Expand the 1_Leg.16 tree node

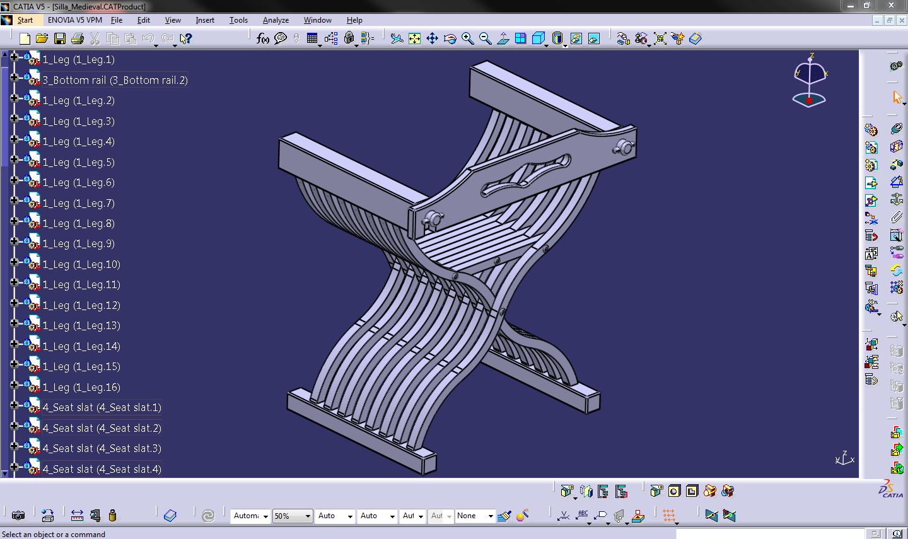(x=14, y=384)
